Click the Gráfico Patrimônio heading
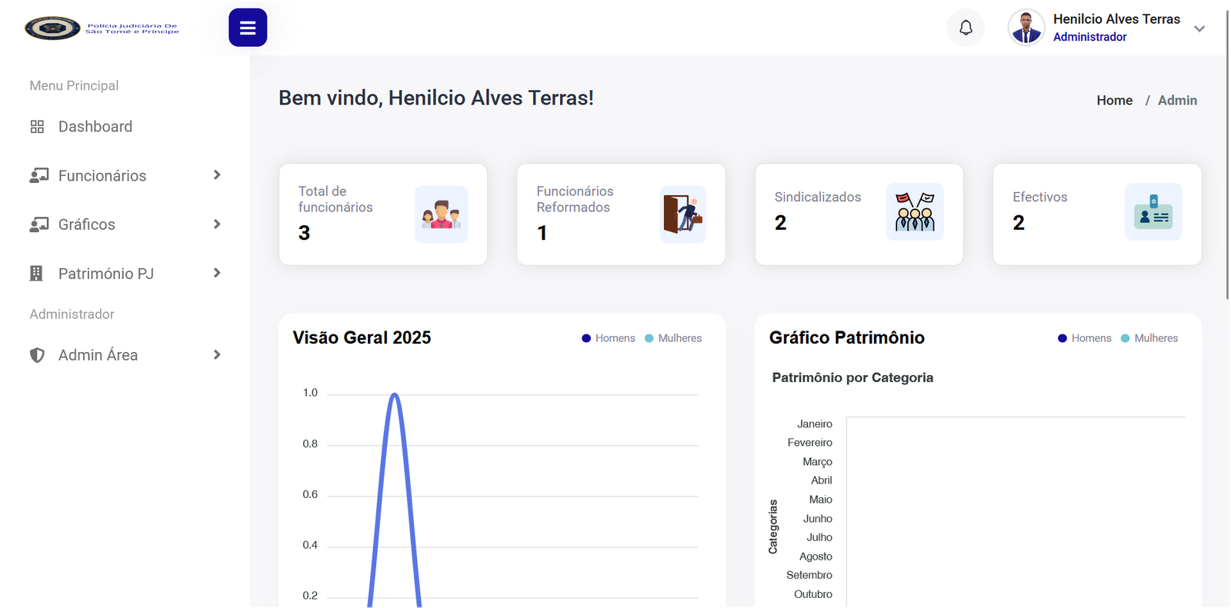 pyautogui.click(x=846, y=338)
